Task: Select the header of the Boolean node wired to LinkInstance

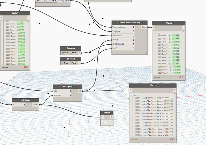Action: pyautogui.click(x=71, y=48)
